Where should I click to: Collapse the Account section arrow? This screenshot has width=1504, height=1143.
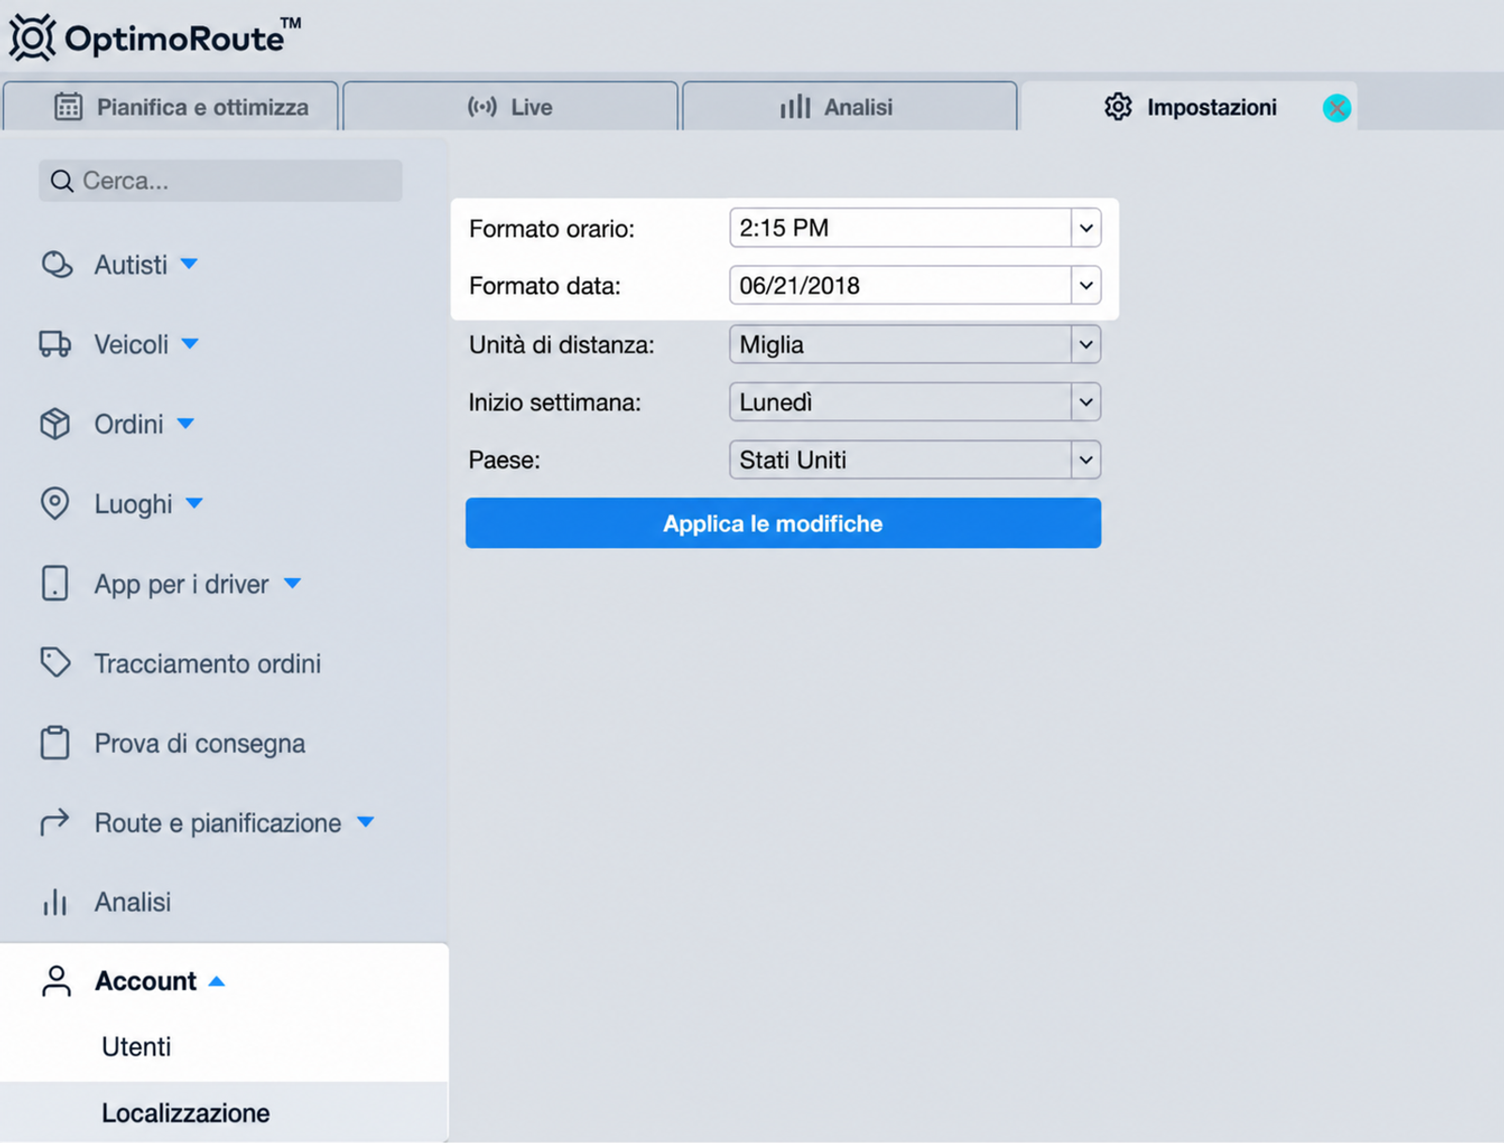(216, 981)
